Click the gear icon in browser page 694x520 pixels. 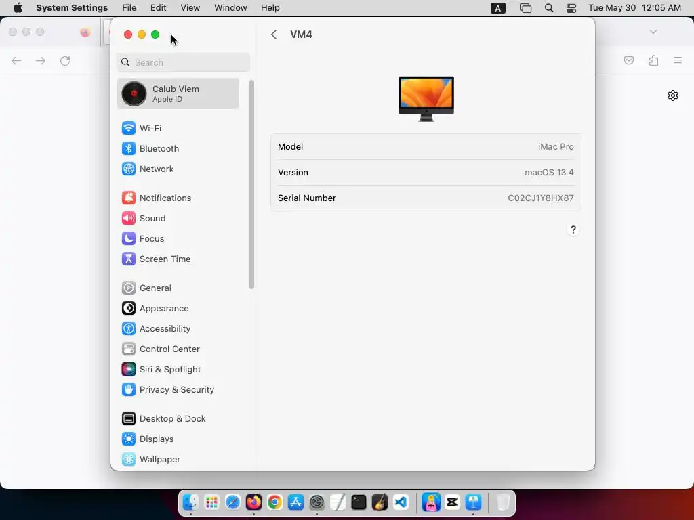673,95
